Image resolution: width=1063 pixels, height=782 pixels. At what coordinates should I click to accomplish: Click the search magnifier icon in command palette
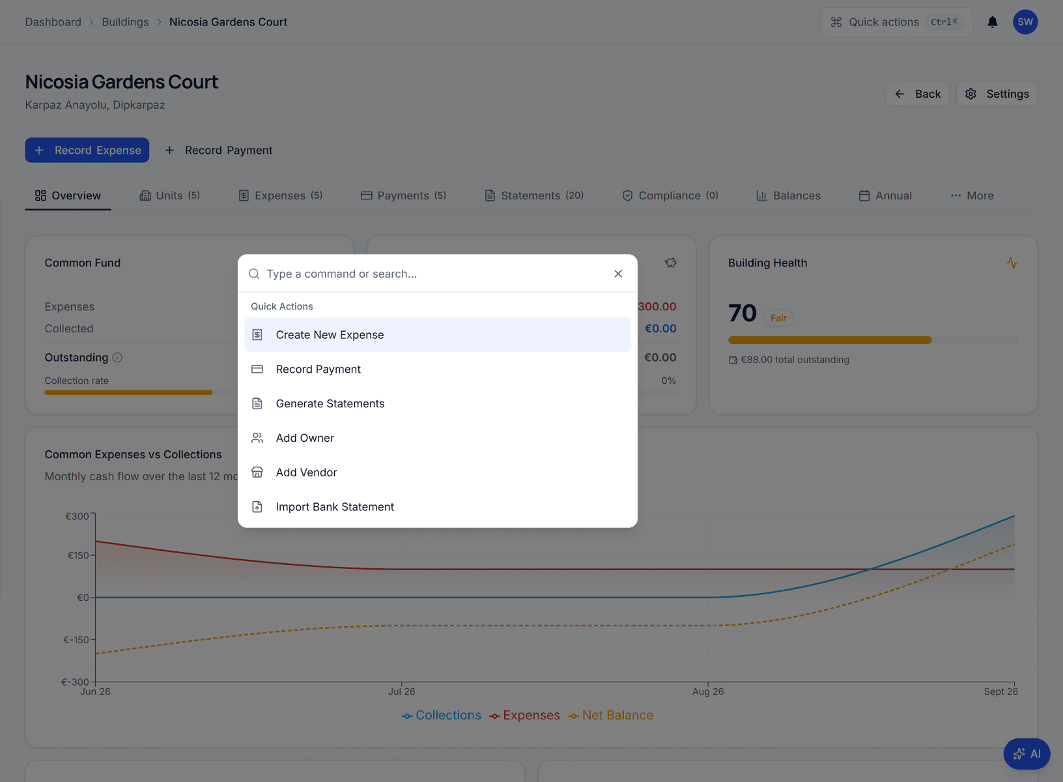tap(254, 274)
